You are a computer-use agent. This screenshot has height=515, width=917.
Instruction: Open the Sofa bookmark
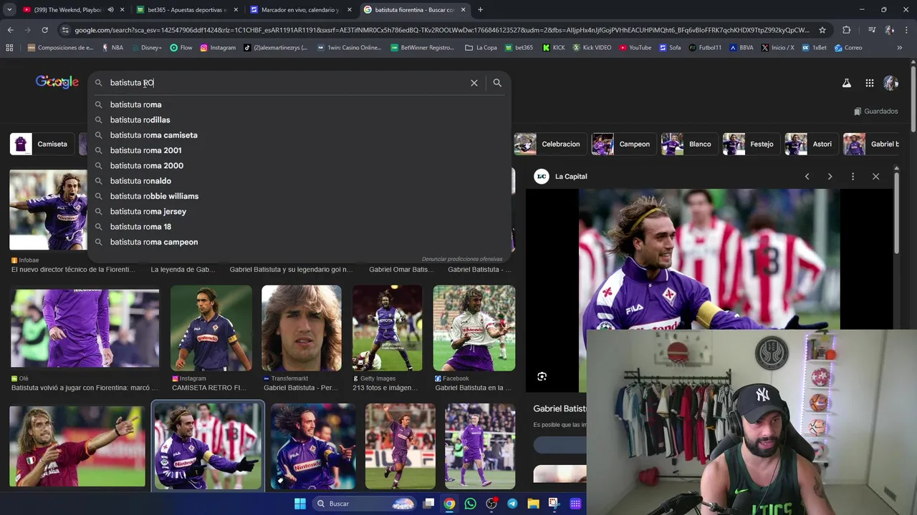point(670,48)
